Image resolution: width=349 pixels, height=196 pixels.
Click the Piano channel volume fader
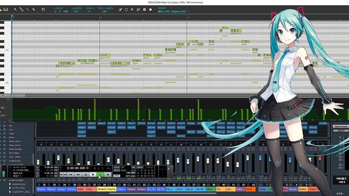(118, 161)
